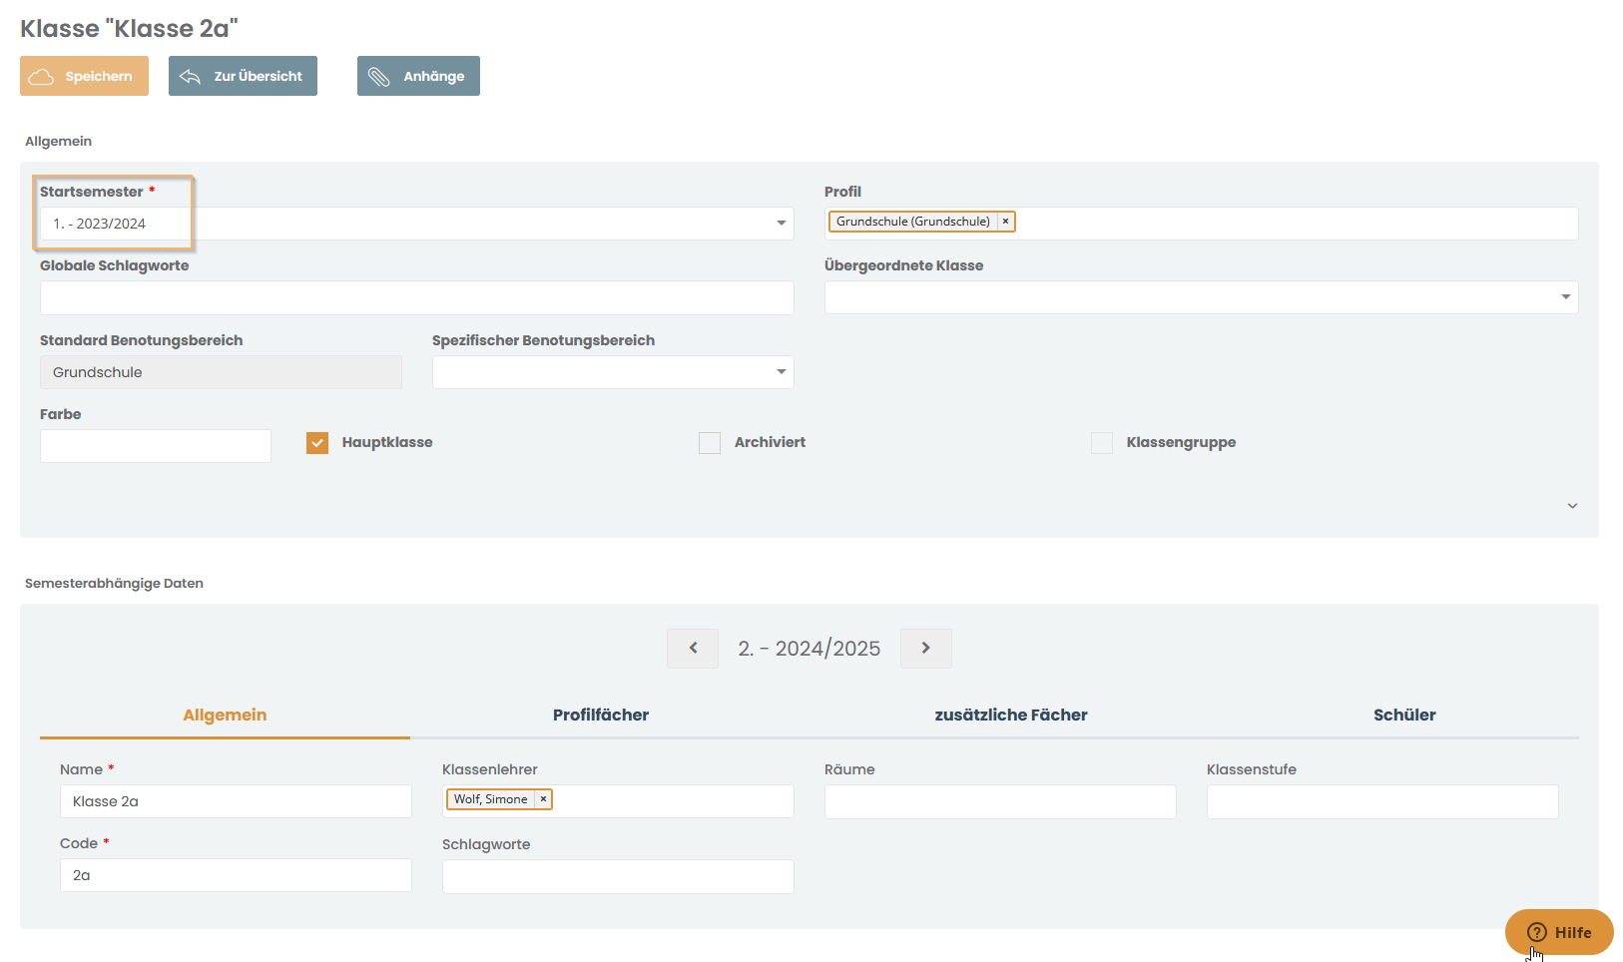
Task: Open the Startsemester dropdown arrow
Action: point(782,224)
